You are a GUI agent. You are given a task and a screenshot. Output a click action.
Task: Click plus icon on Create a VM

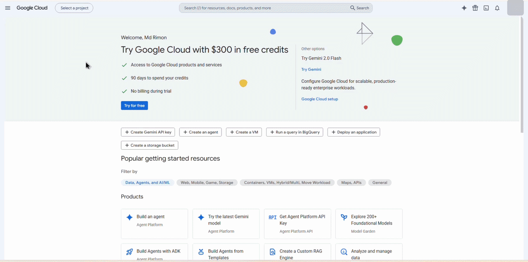pos(232,132)
